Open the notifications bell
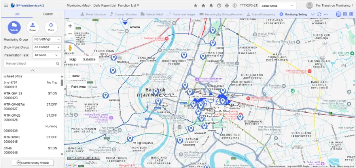 211,6
